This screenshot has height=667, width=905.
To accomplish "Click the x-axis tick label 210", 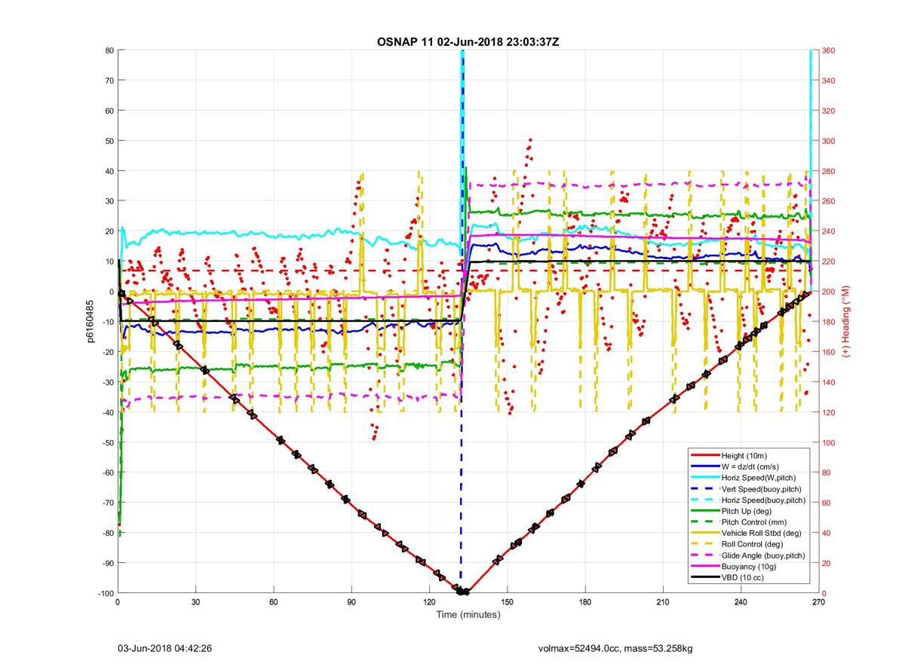I will tap(663, 602).
